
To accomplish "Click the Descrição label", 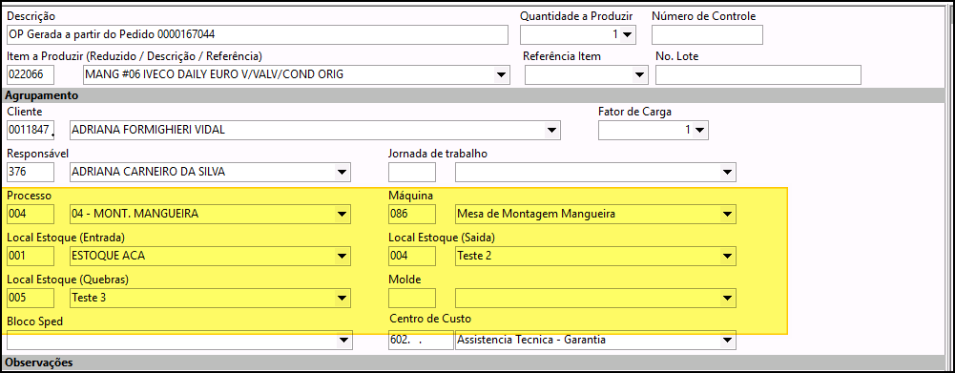I will point(31,16).
